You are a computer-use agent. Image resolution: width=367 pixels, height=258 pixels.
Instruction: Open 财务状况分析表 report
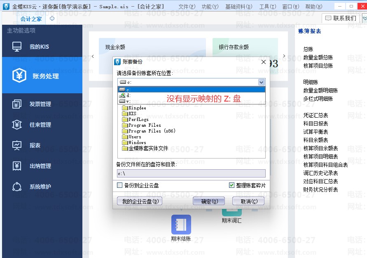(320, 189)
